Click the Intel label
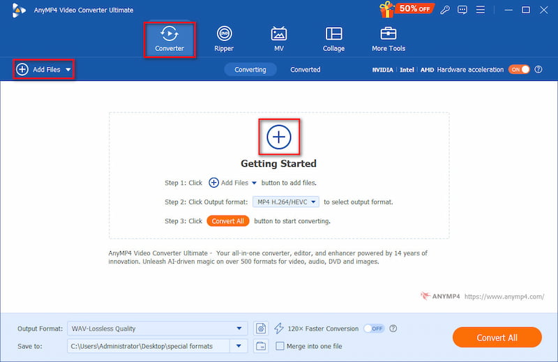 click(x=407, y=70)
